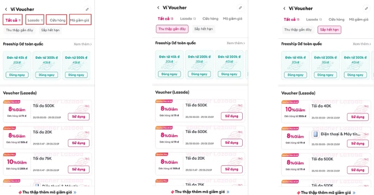Tap the back arrow on the middle screen
Viewport: 374px width, 195px height.
click(x=158, y=8)
